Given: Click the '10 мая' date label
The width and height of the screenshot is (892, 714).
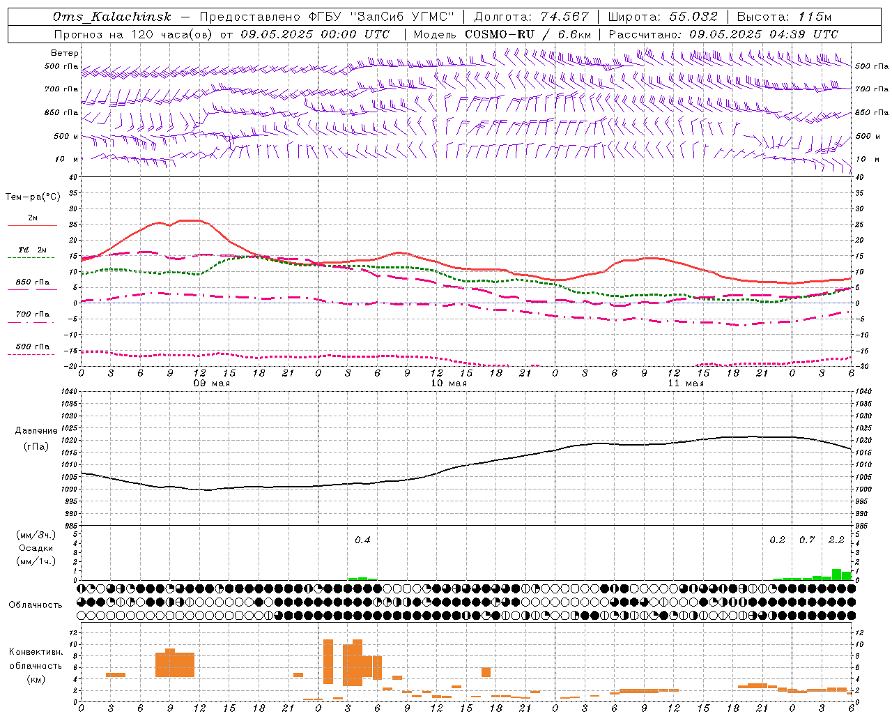Looking at the screenshot, I should coord(448,383).
